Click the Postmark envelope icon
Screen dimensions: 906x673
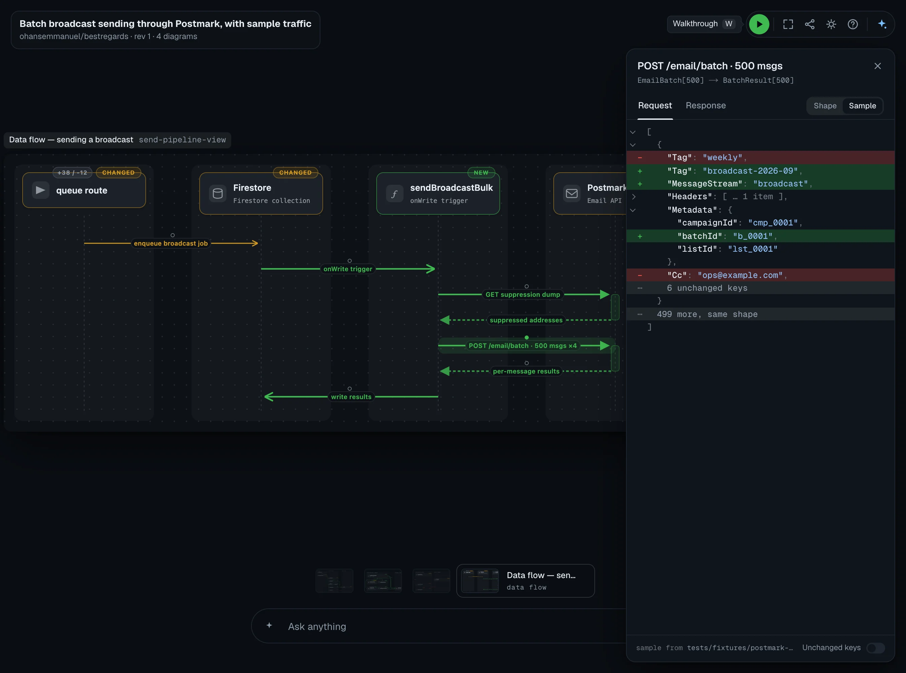tap(571, 193)
